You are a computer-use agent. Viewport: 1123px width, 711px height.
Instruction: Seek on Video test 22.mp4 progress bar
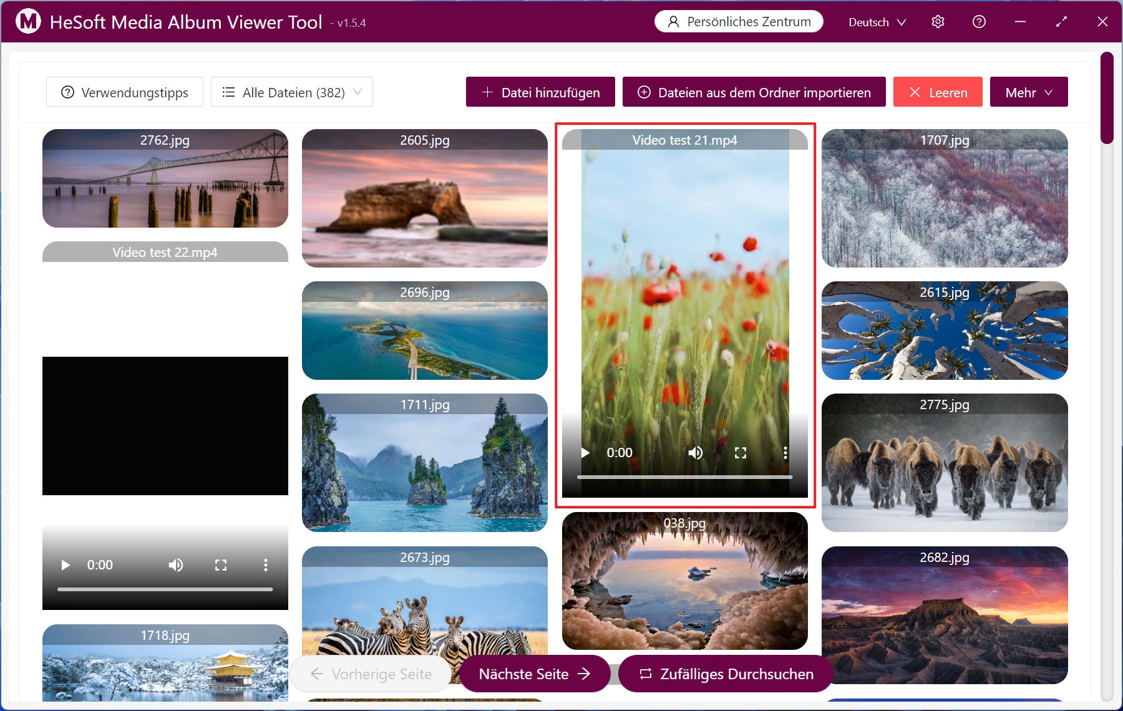point(165,589)
